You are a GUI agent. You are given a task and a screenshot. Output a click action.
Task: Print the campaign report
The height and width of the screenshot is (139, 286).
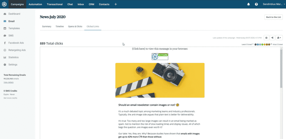pyautogui.click(x=266, y=37)
